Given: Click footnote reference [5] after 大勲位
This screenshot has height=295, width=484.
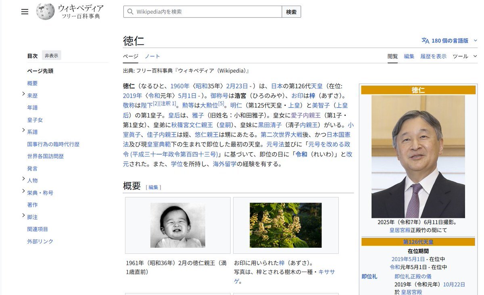Looking at the screenshot, I should click(x=221, y=104).
